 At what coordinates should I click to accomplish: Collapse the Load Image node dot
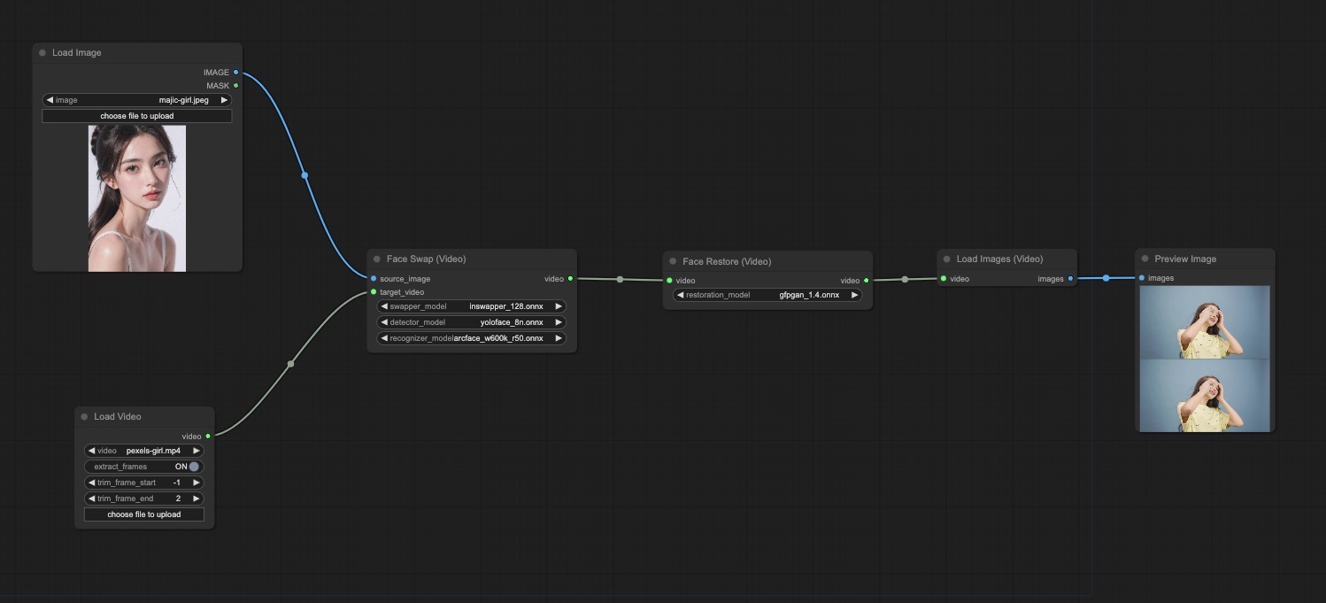tap(42, 53)
